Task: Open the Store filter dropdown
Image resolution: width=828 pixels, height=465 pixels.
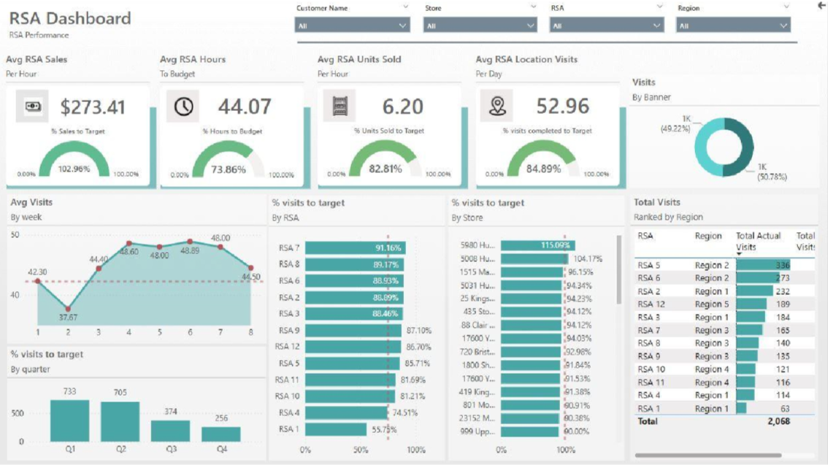Action: [480, 26]
